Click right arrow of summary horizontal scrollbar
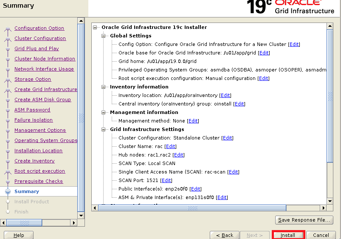 [324, 208]
